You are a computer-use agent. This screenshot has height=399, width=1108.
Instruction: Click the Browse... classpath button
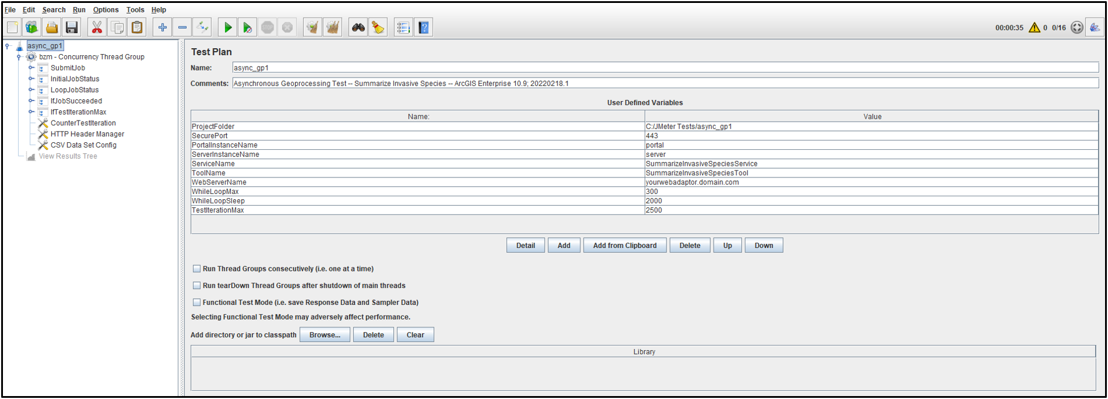pos(325,335)
